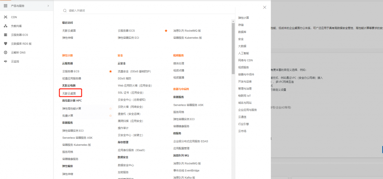Viewport: 383px width, 179px height.
Task: Open 应用身份服务（IDaaS）
Action: coord(131,150)
